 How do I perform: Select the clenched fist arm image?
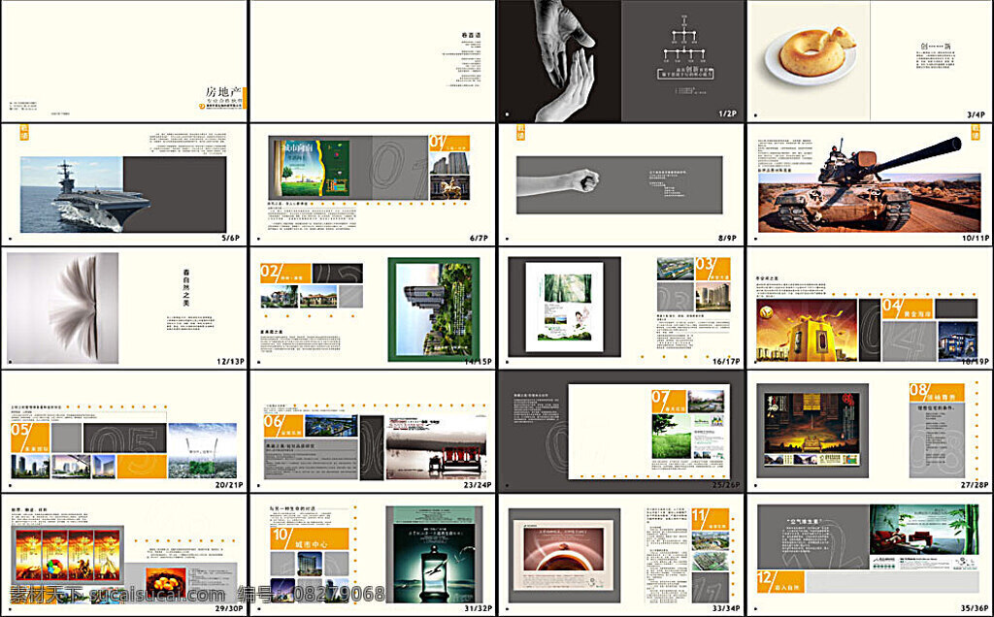coord(558,182)
